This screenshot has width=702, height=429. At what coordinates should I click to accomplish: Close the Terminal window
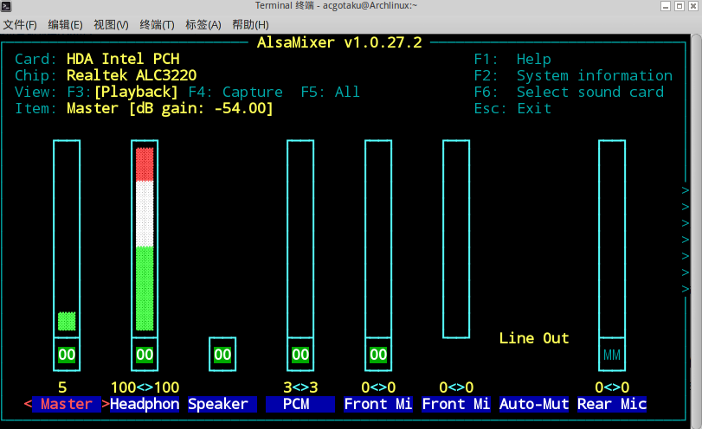[692, 6]
